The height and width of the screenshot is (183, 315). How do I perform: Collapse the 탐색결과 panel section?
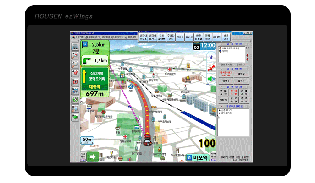tap(221, 87)
